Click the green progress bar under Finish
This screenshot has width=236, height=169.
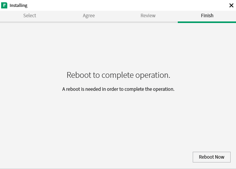[207, 22]
